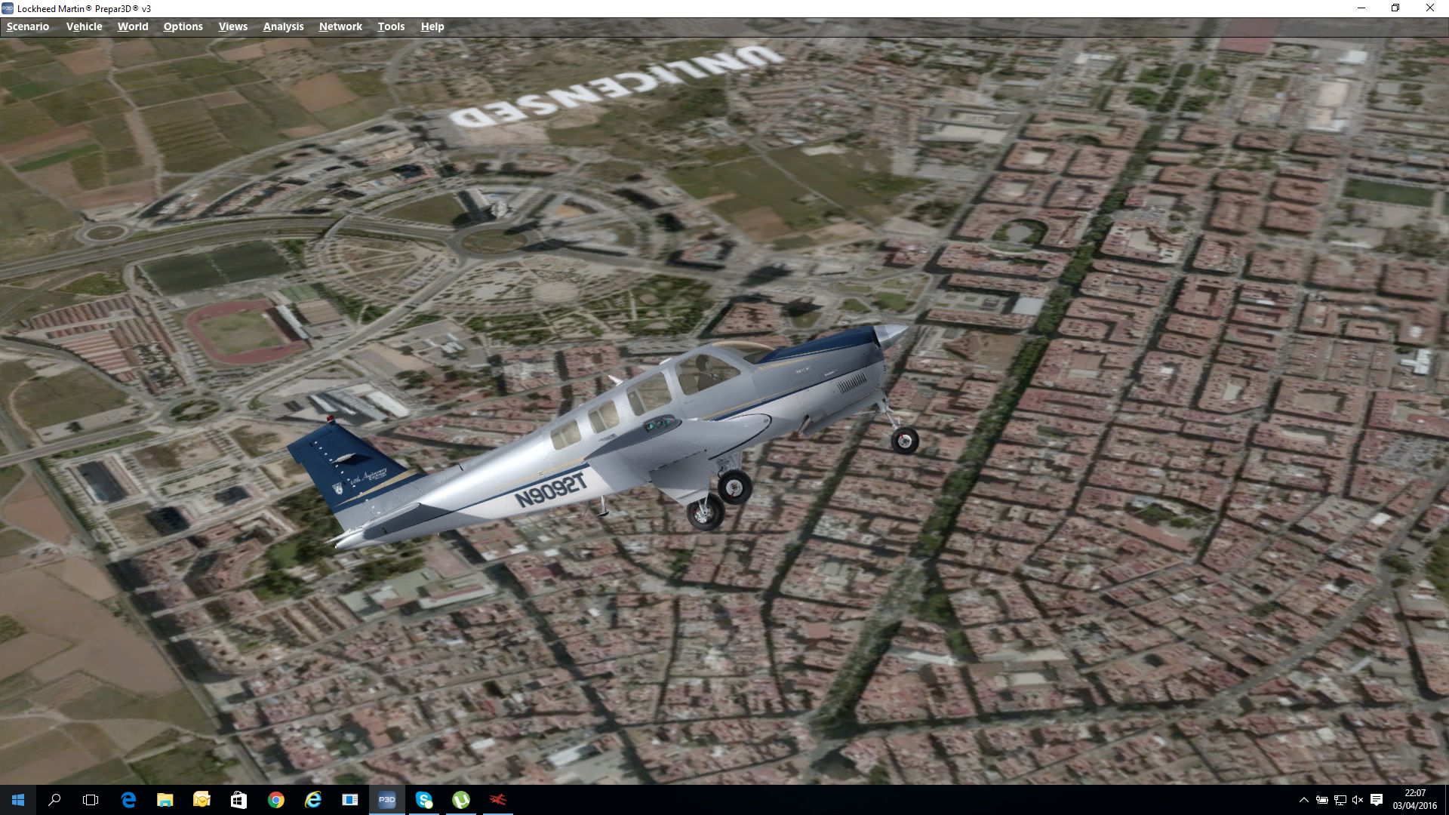1449x815 pixels.
Task: Click the Prepar3D icon in the title bar
Action: [x=8, y=8]
